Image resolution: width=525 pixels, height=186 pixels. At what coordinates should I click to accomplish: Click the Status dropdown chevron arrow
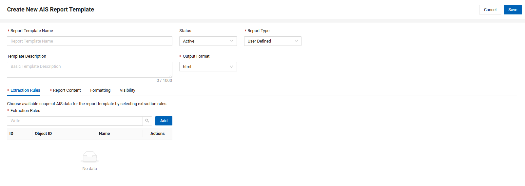(x=231, y=41)
